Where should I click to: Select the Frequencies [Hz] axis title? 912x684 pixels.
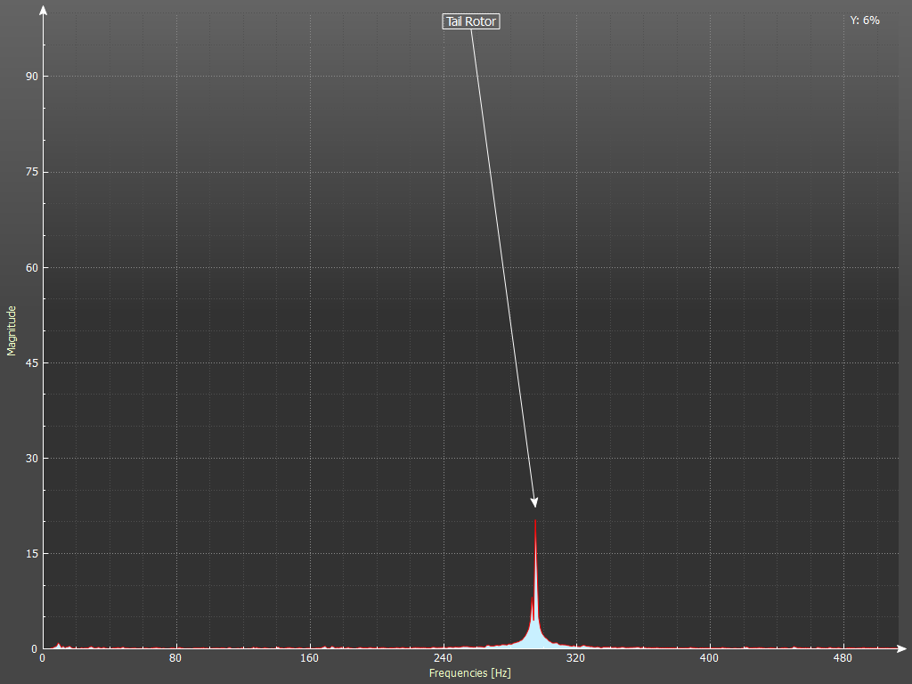tap(469, 673)
